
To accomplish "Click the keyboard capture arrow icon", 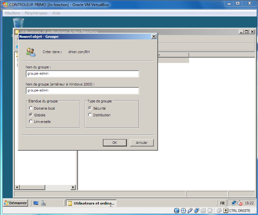I will tap(226, 211).
